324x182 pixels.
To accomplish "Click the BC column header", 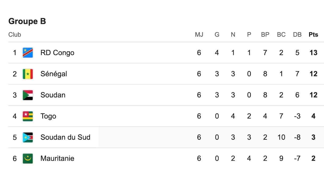I will pos(281,35).
